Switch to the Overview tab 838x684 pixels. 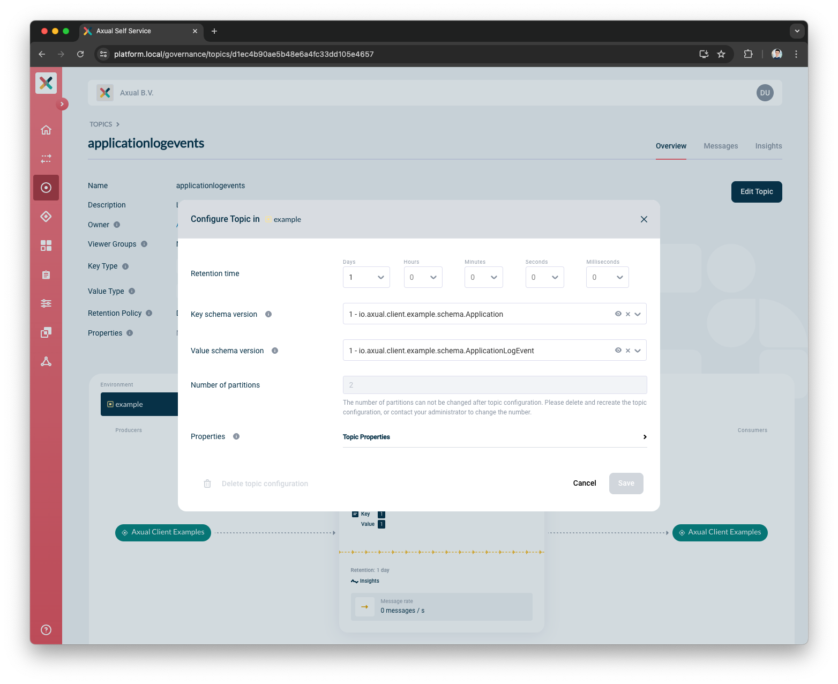coord(671,146)
